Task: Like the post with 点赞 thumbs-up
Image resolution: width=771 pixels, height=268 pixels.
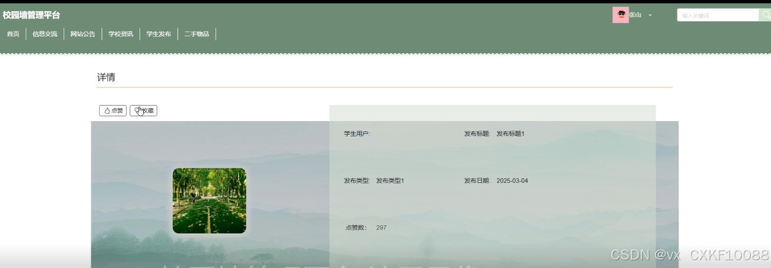Action: pos(113,110)
